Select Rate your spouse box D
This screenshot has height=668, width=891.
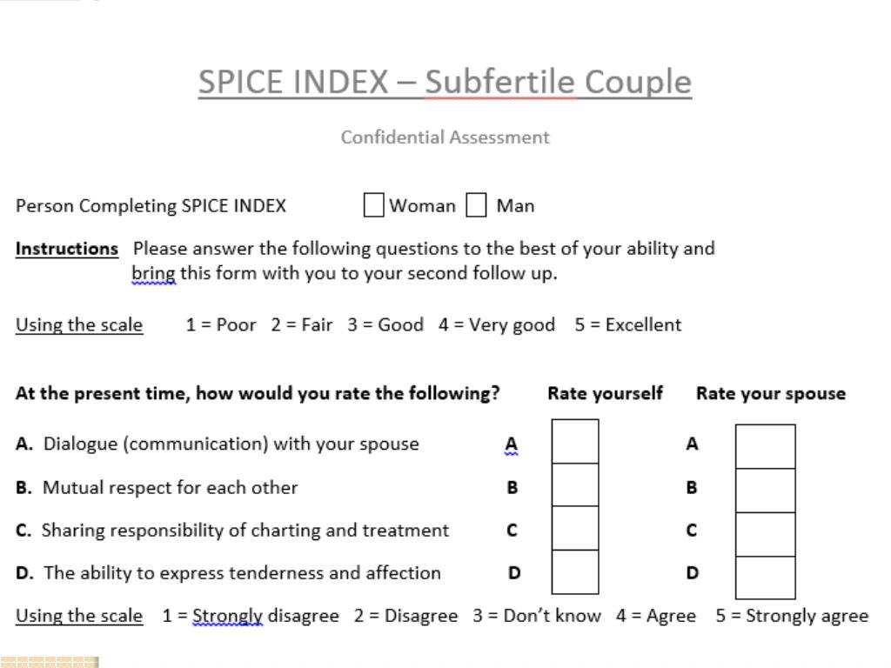pyautogui.click(x=766, y=578)
